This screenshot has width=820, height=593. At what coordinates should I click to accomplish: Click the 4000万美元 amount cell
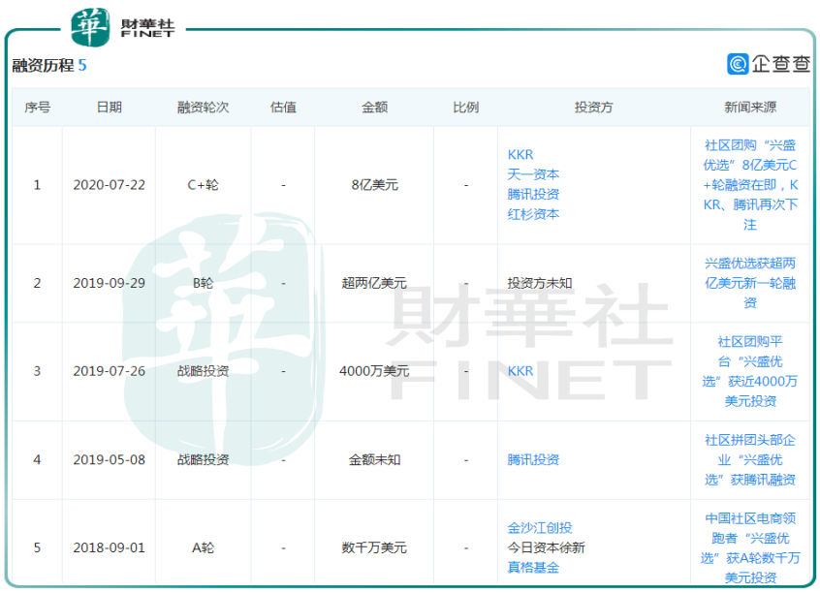pos(374,371)
